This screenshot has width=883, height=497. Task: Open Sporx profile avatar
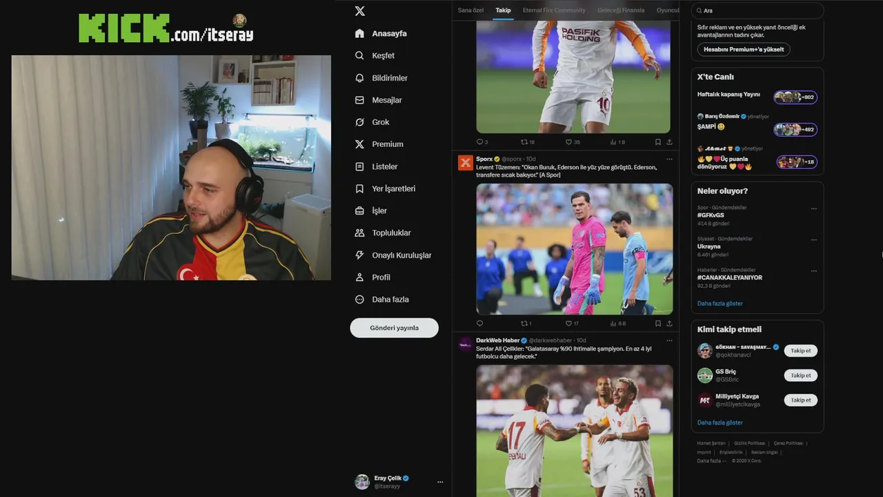(x=466, y=163)
